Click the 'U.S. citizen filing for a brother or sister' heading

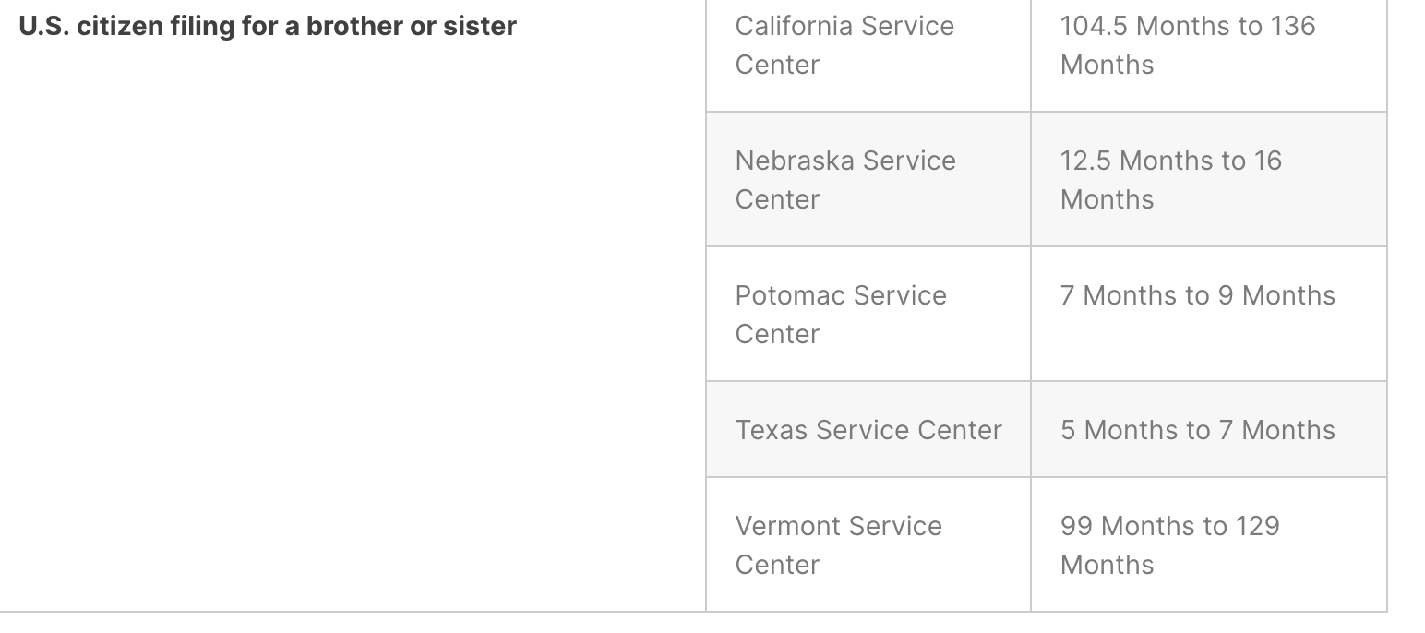point(268,26)
